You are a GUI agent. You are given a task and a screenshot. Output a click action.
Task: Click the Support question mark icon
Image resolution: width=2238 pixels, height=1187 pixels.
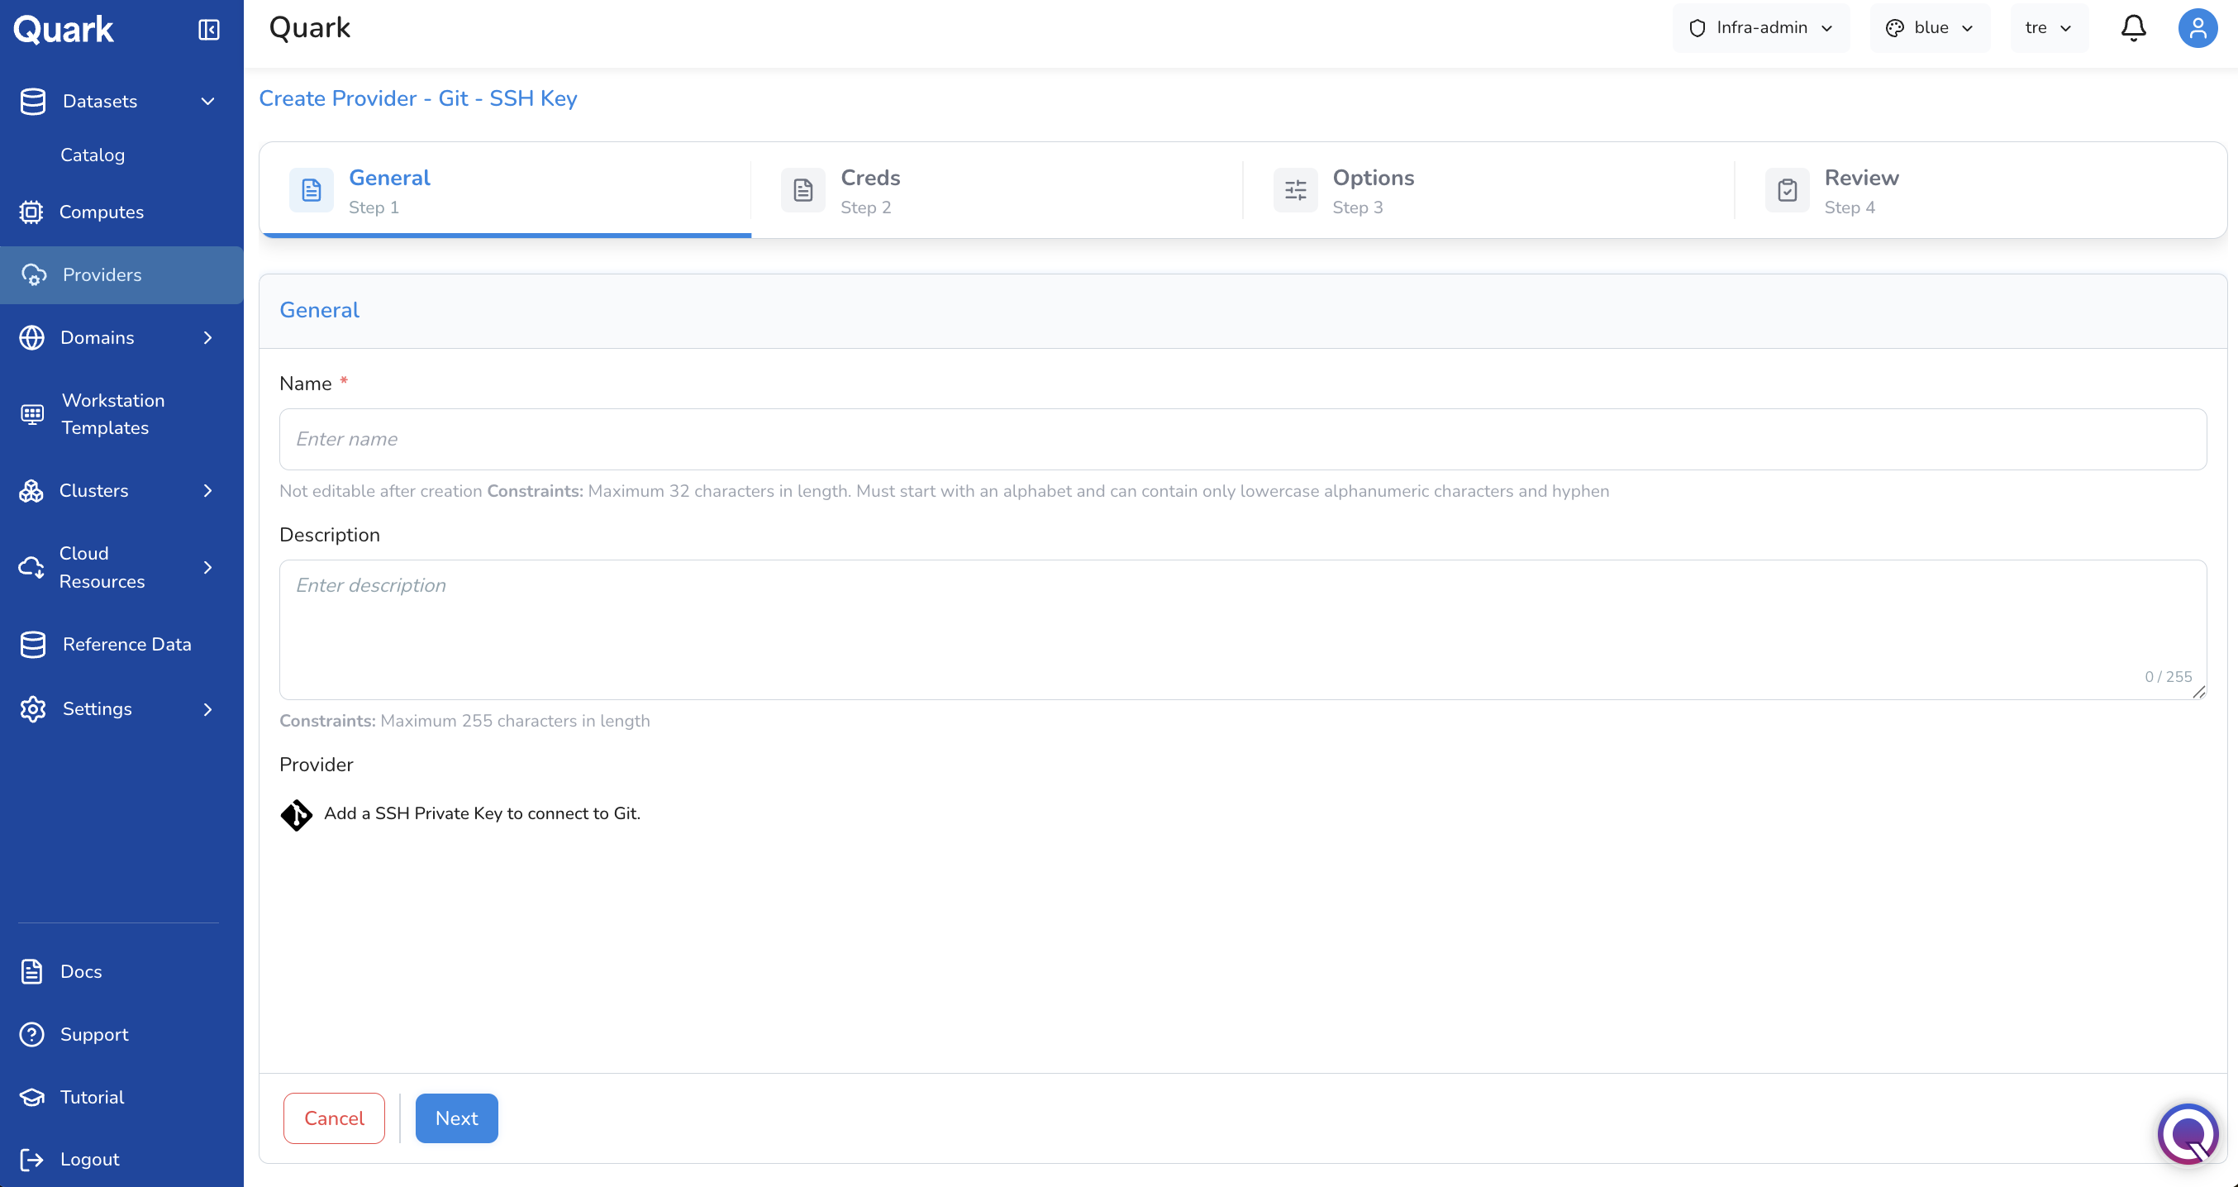click(x=32, y=1034)
